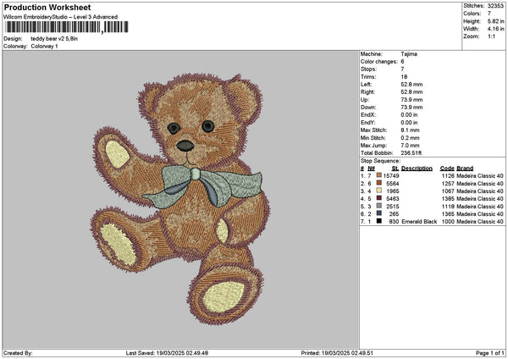Click the Zoom value '1:1'
Viewport: 508px width, 359px height.
click(x=491, y=36)
